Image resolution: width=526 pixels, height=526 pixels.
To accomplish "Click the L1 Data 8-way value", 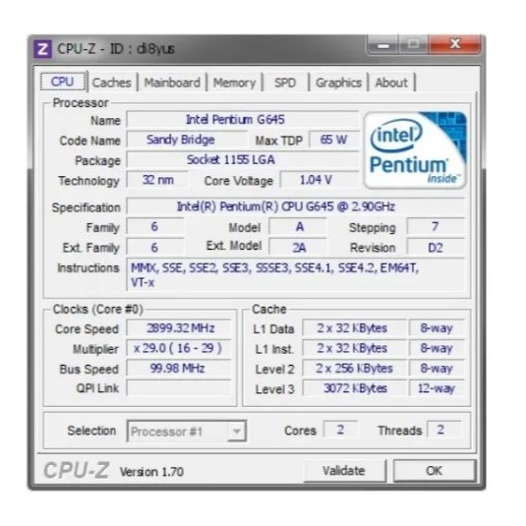I will [x=437, y=328].
